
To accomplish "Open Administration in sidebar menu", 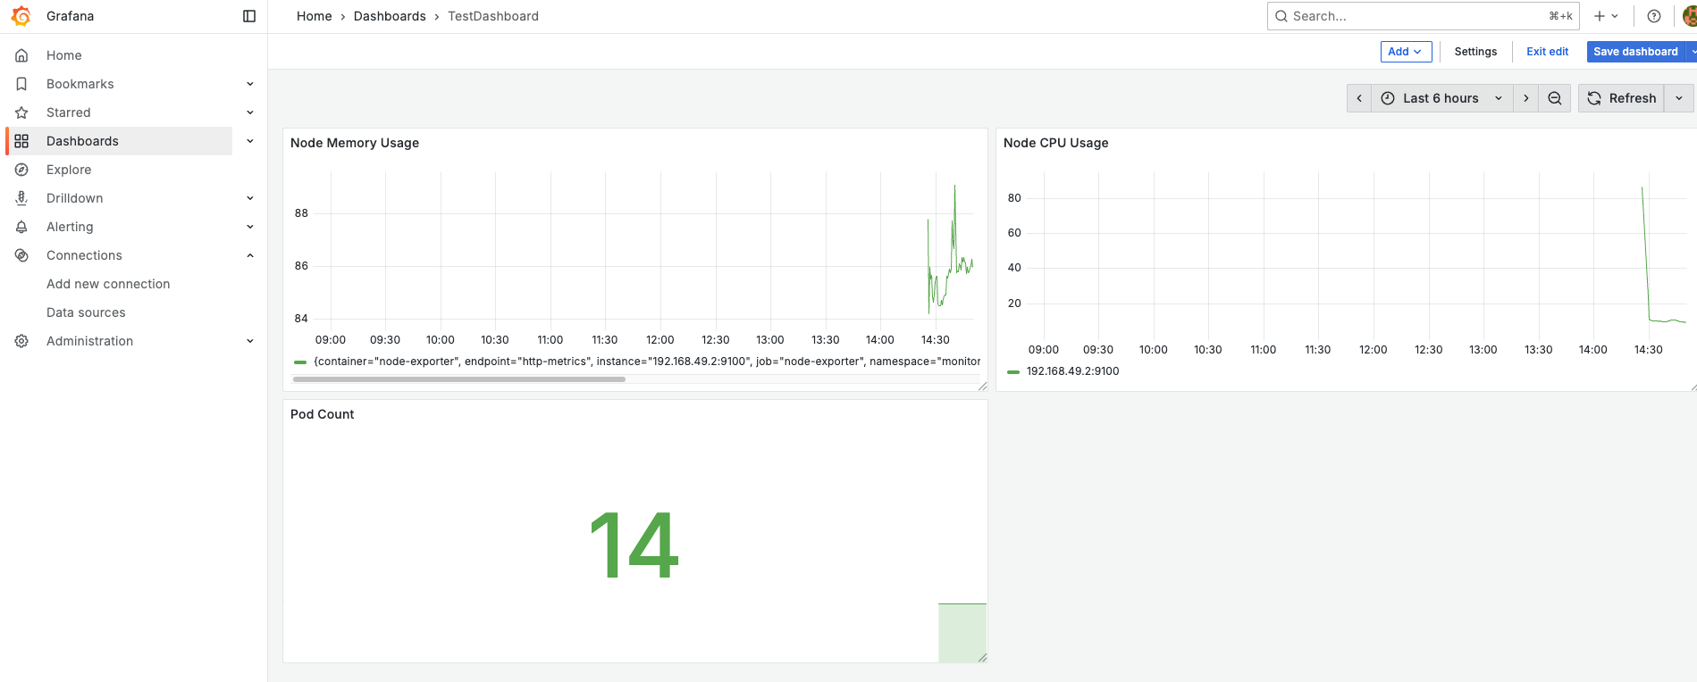I will coord(89,341).
